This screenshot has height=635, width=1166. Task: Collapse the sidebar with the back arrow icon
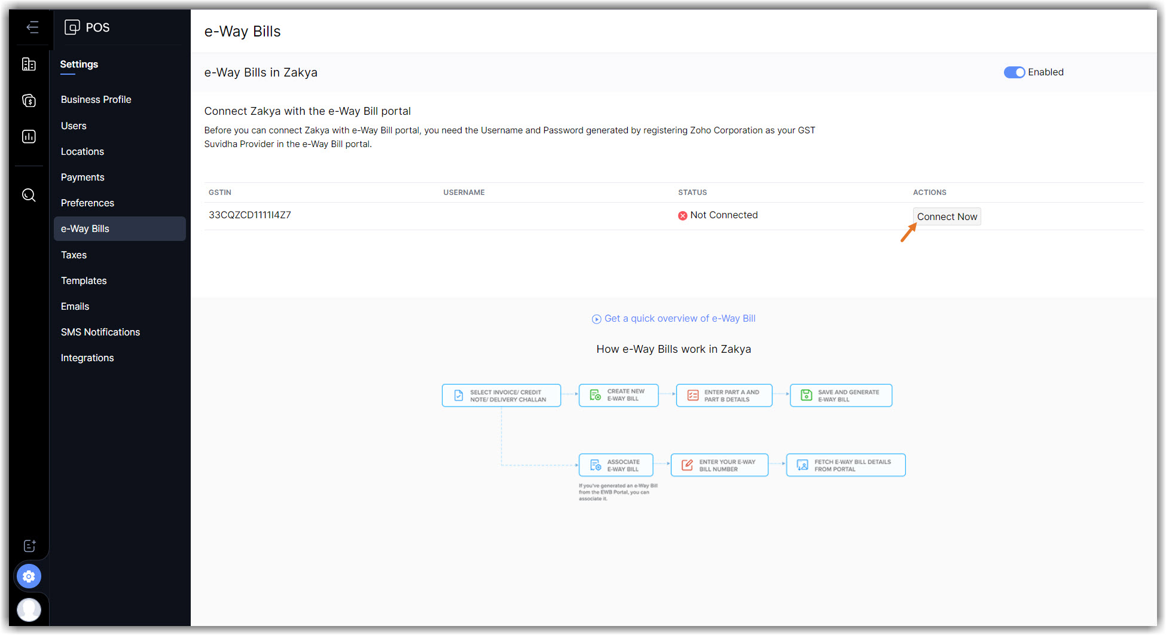coord(32,27)
